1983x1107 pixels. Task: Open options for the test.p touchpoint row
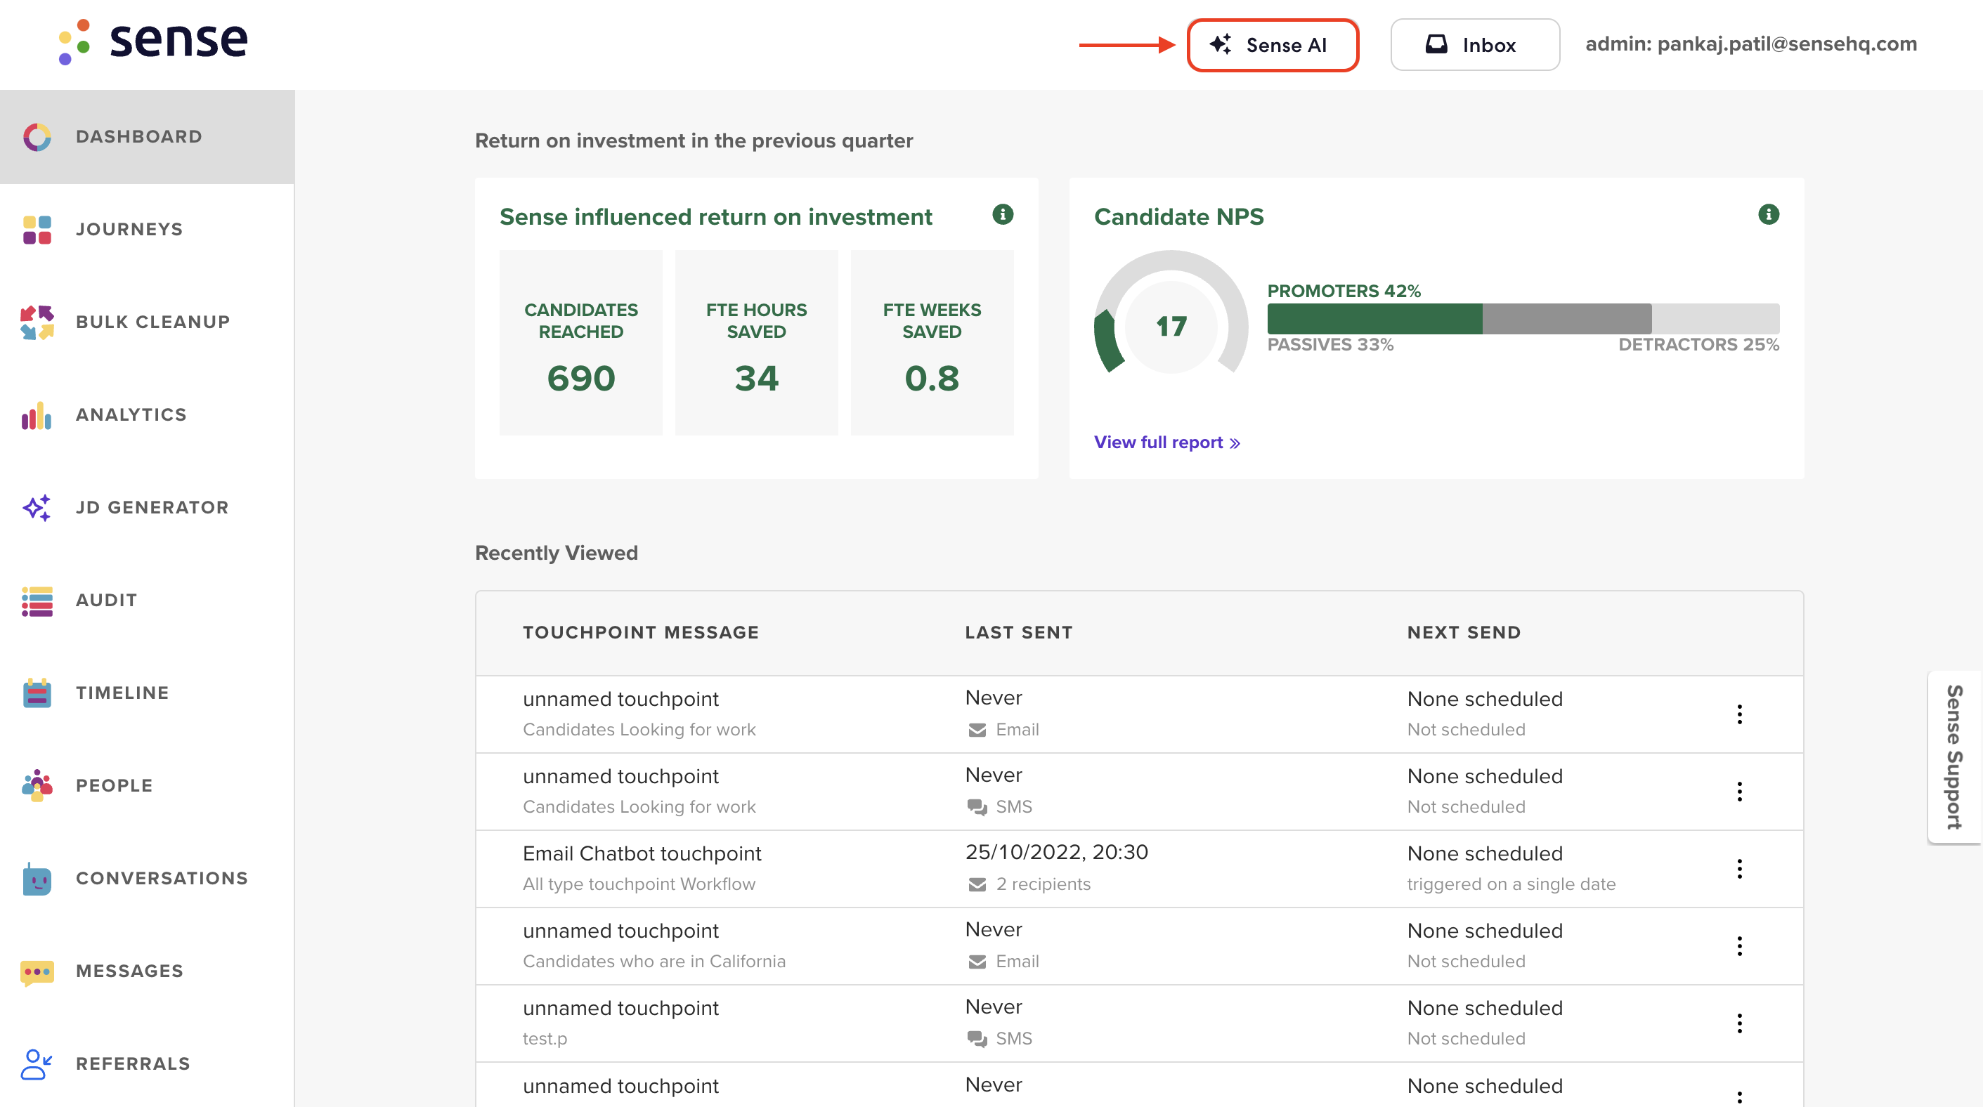[x=1740, y=1023]
